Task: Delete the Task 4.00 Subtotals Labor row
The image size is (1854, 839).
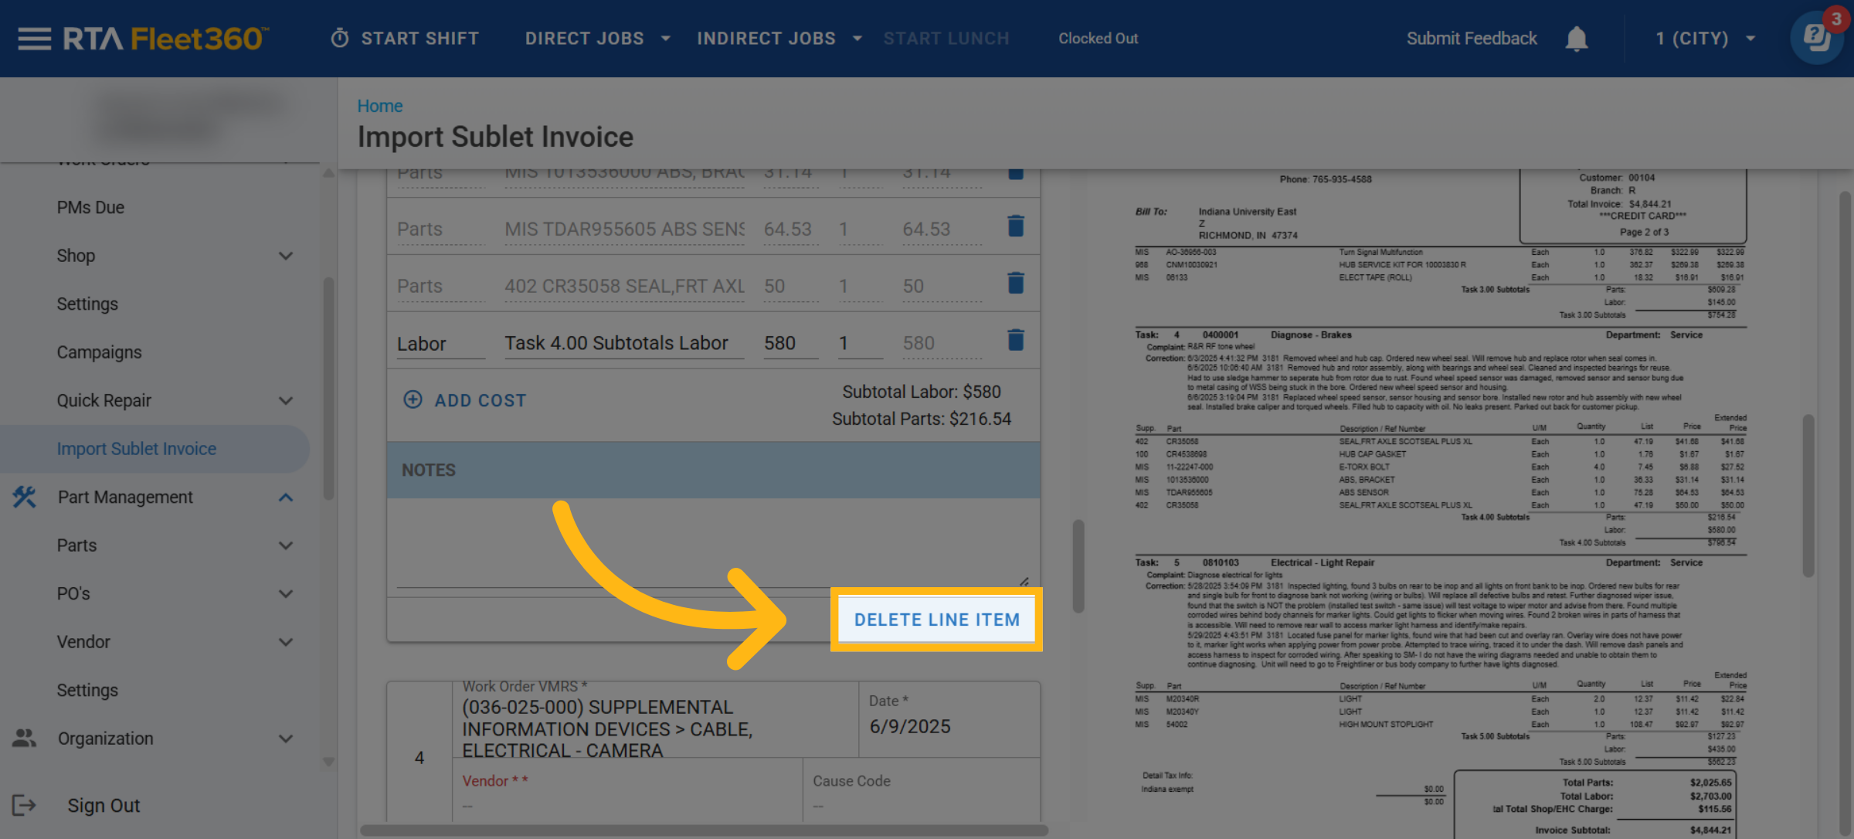Action: (x=1016, y=341)
